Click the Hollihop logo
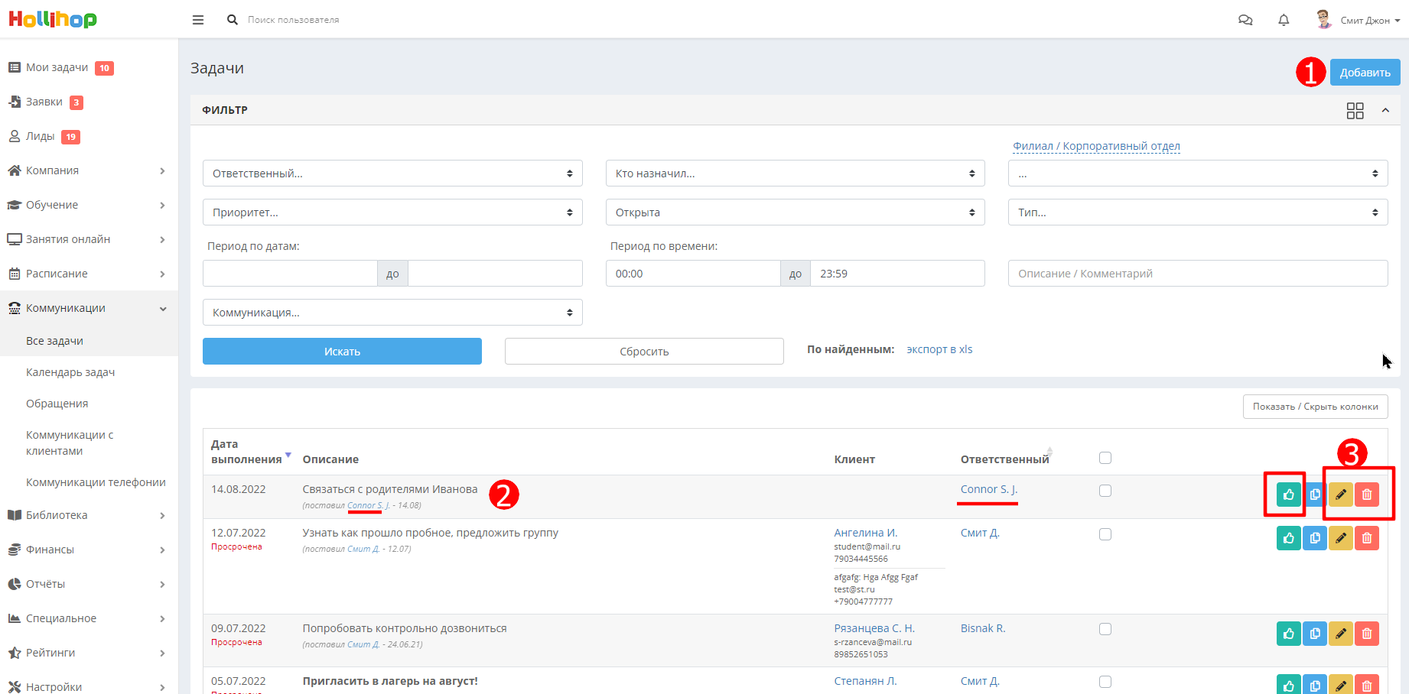Viewport: 1409px width, 694px height. point(53,19)
